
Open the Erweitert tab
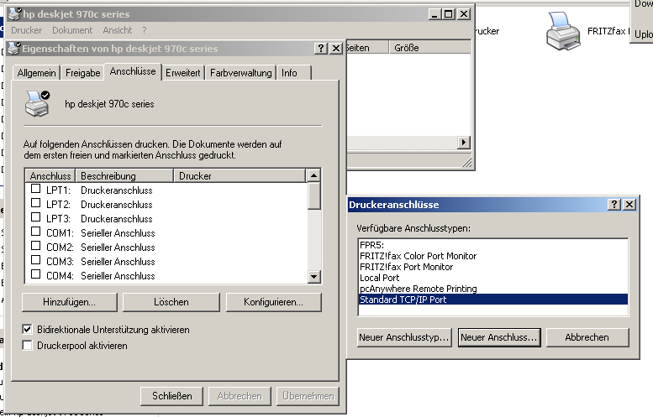(183, 73)
